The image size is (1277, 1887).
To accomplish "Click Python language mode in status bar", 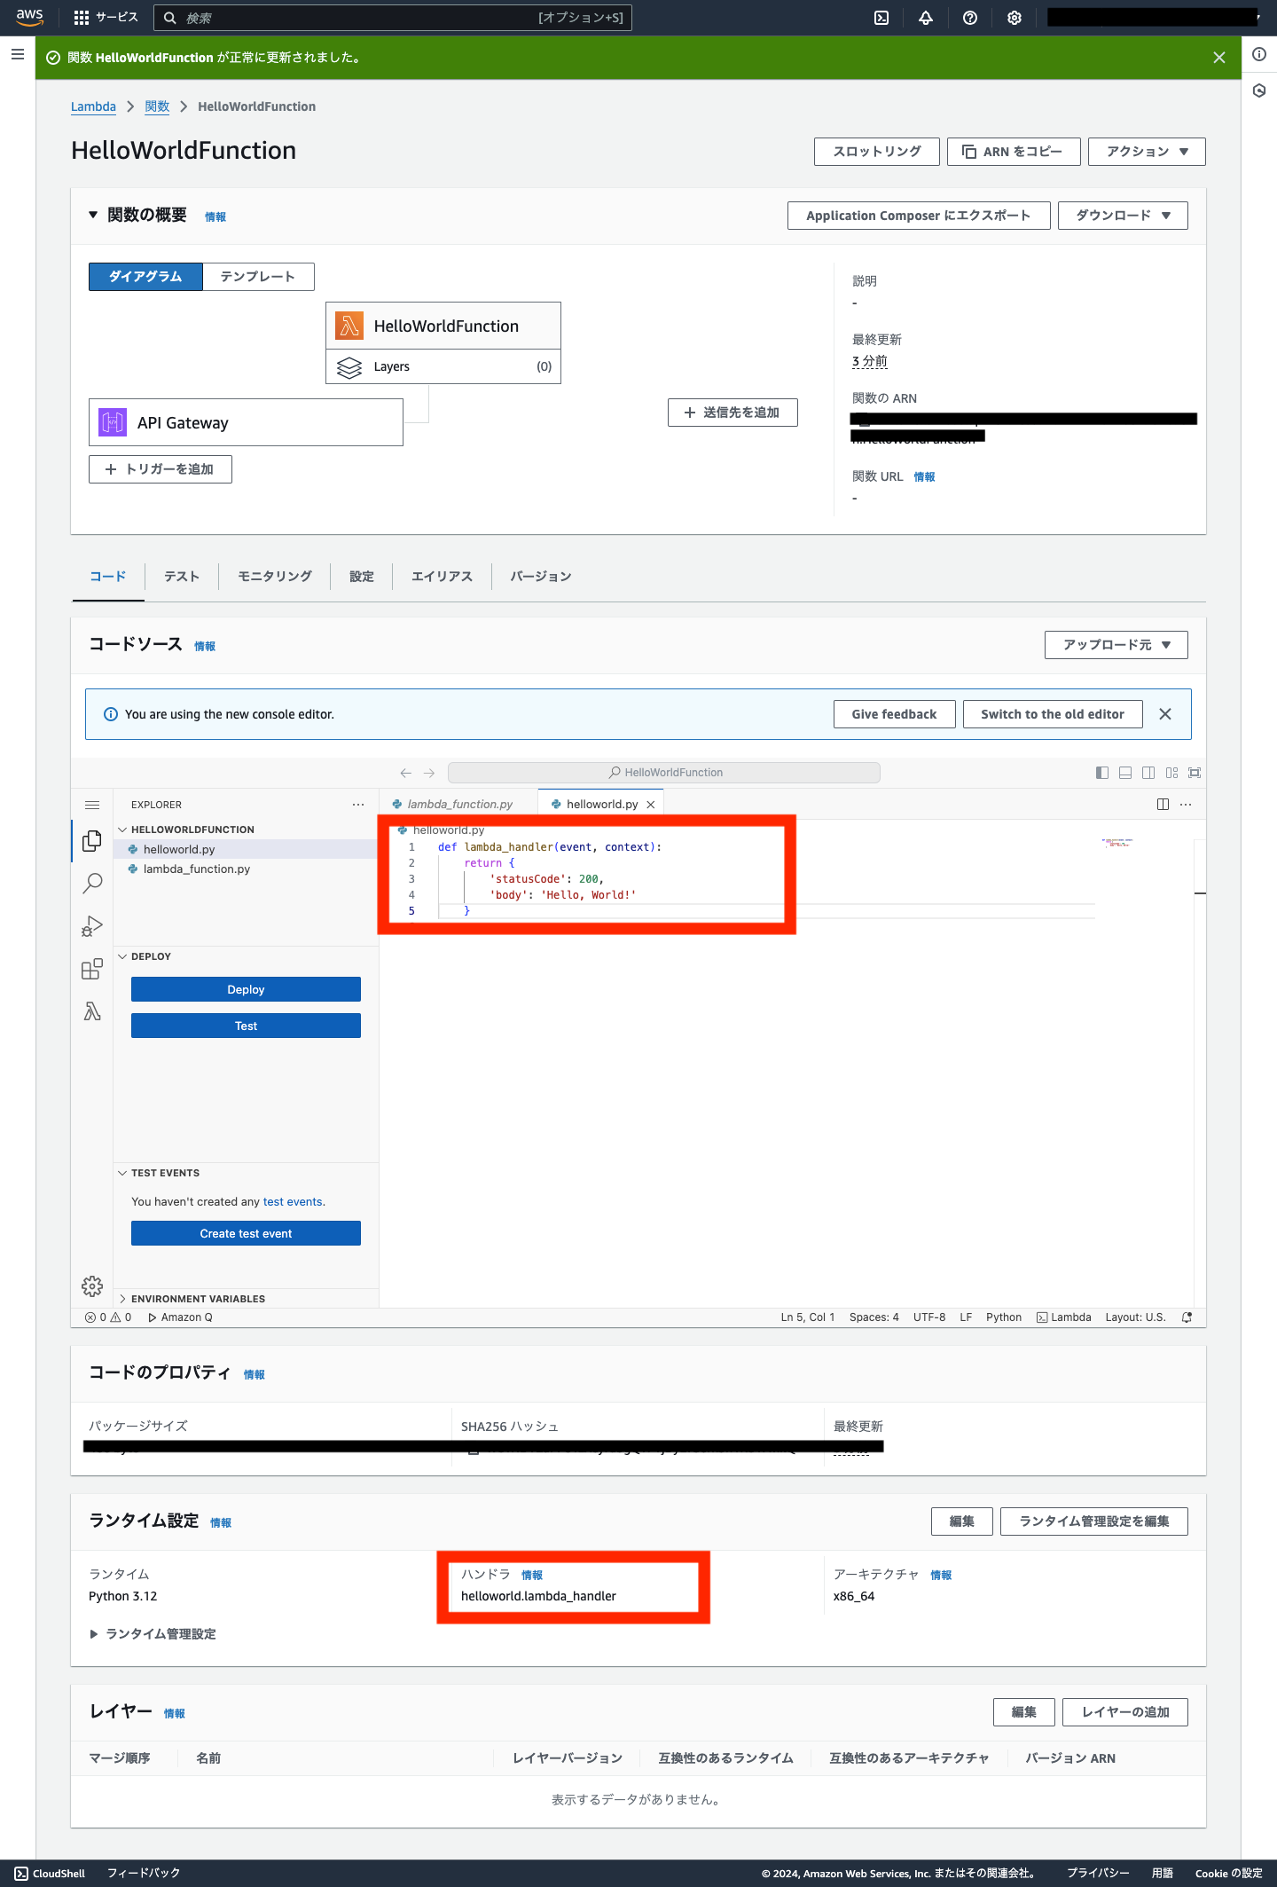I will click(x=1004, y=1317).
